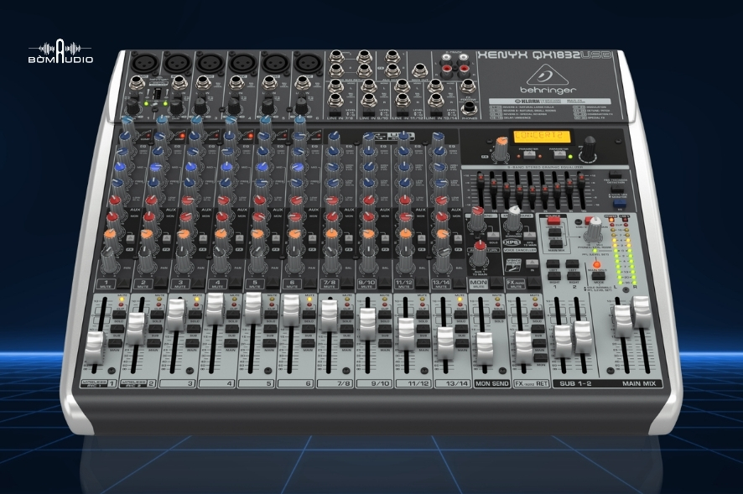Click the channel 1 gain knob
743x494 pixels.
132,107
